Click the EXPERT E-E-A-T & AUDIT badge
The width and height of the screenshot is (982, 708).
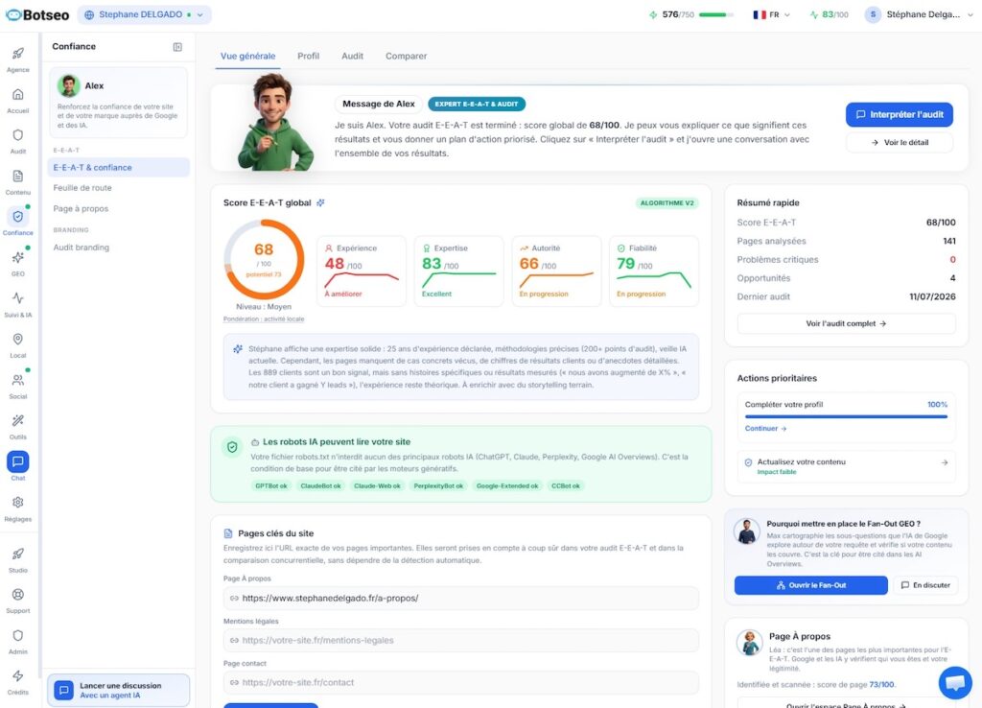[x=477, y=104]
